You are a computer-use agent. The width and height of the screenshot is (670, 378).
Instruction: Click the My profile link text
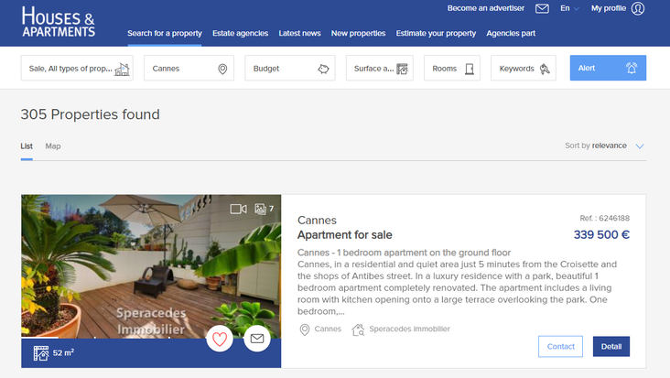click(609, 8)
